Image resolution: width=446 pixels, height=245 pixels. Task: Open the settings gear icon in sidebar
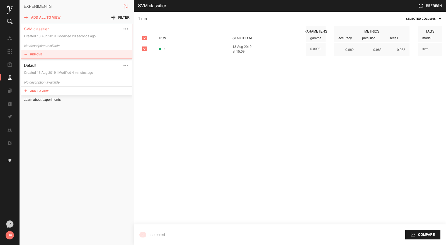pos(10,143)
